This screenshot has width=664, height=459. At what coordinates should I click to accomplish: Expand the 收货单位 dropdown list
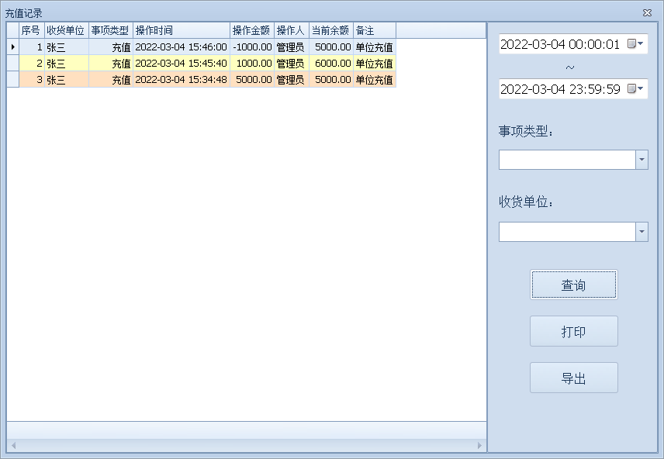(642, 232)
